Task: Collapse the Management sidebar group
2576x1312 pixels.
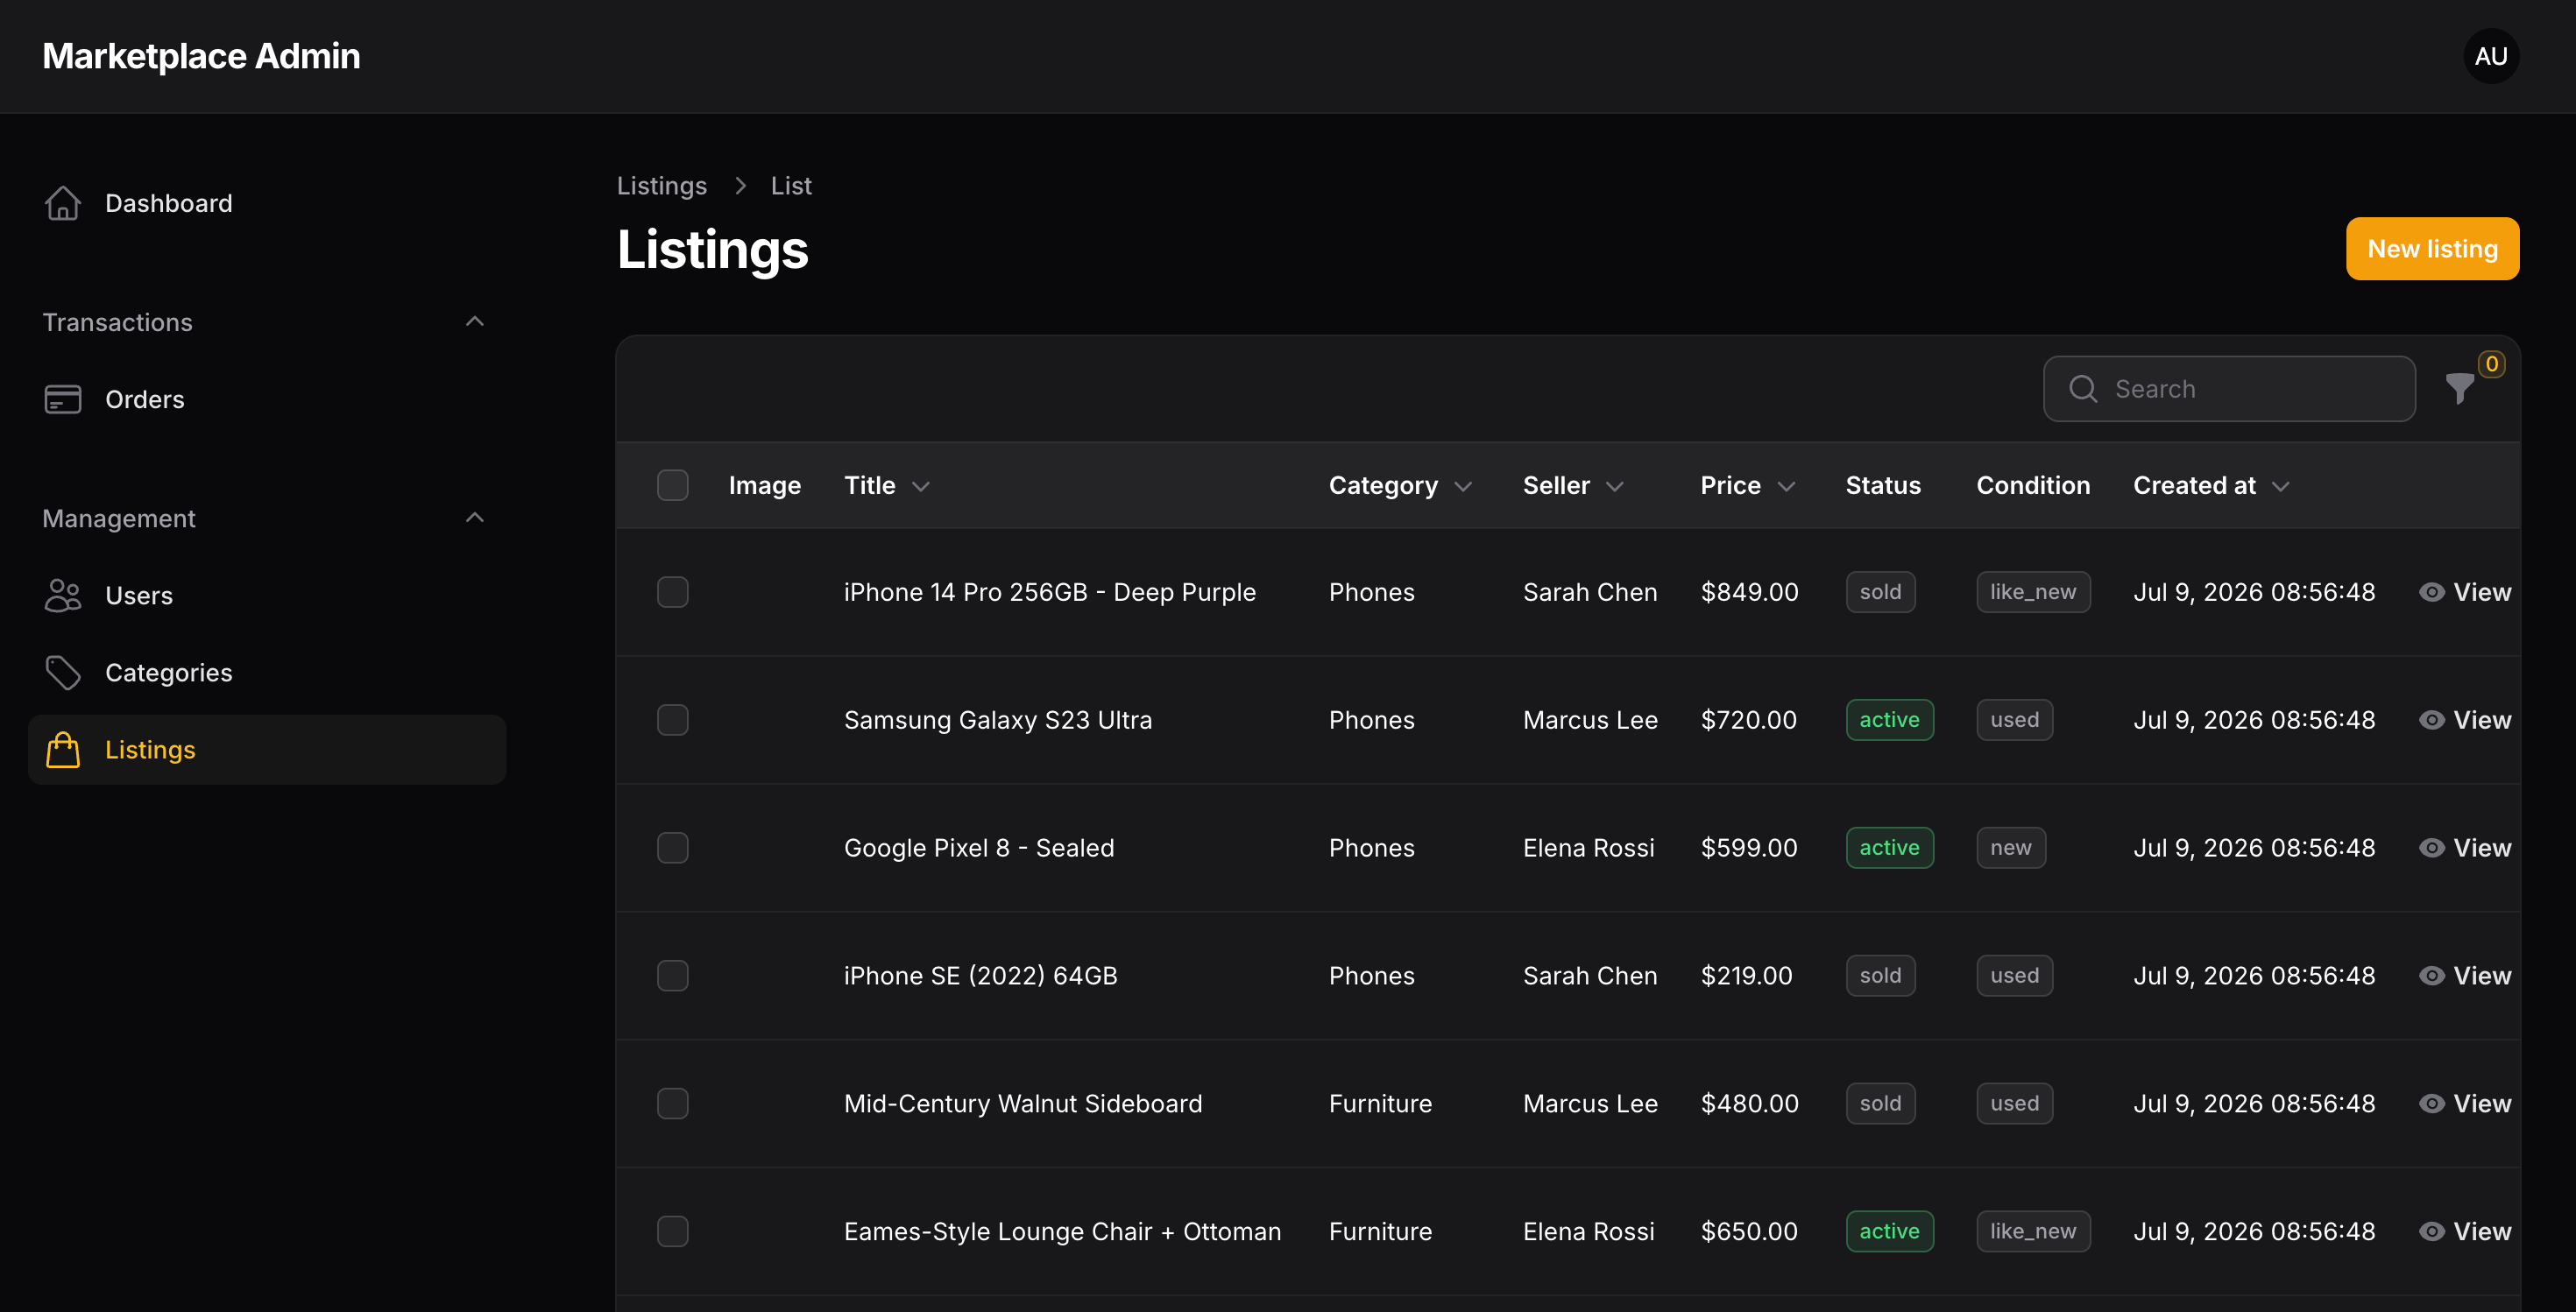Action: [x=475, y=517]
